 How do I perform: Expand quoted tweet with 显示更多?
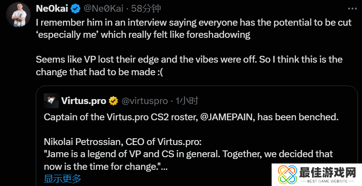[x=63, y=179]
